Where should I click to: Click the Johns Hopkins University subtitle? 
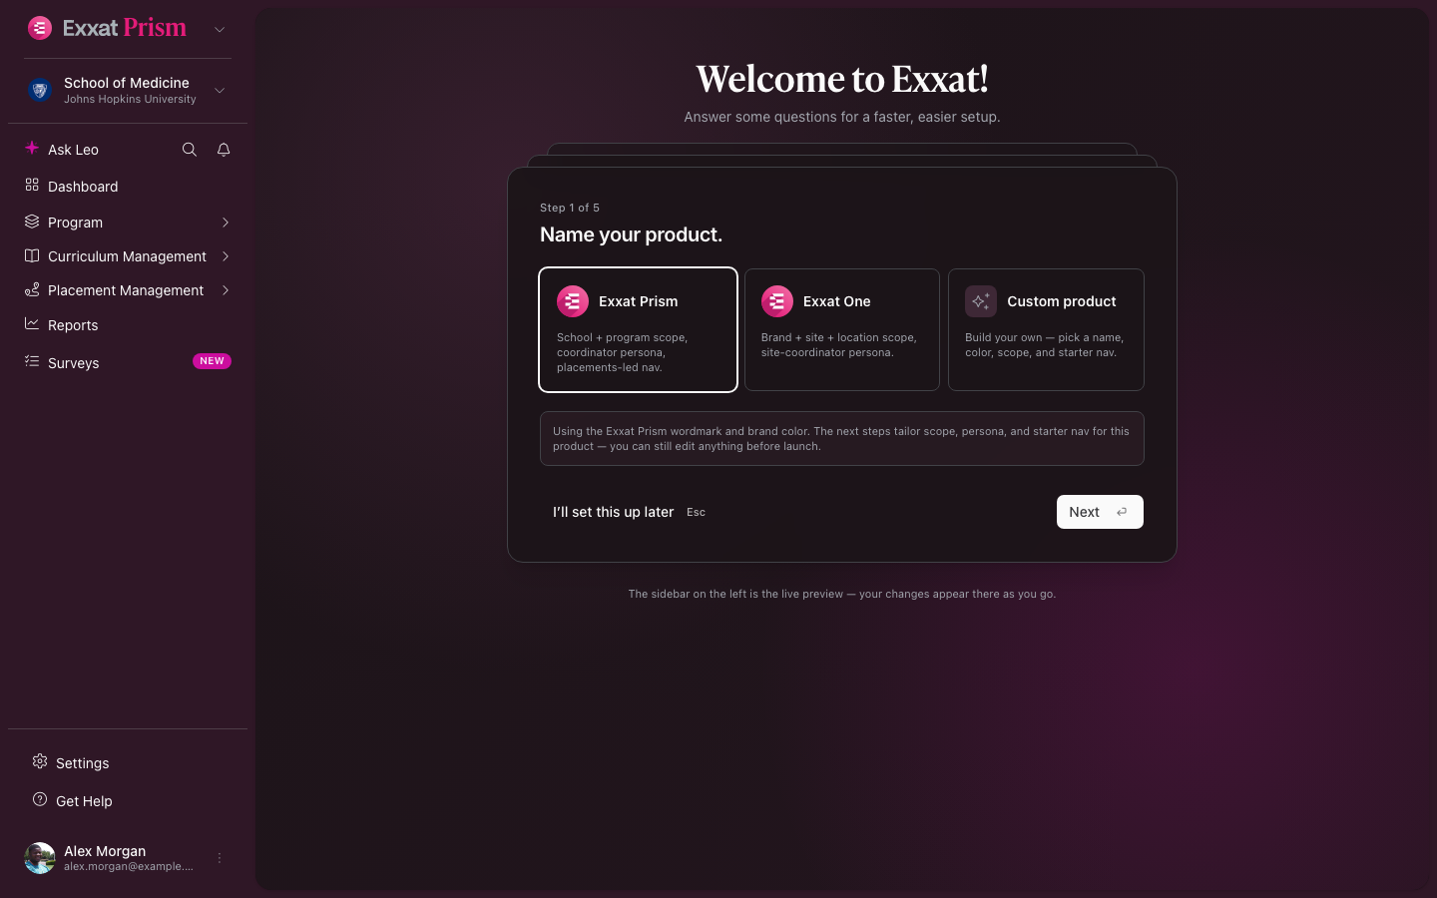[x=130, y=99]
